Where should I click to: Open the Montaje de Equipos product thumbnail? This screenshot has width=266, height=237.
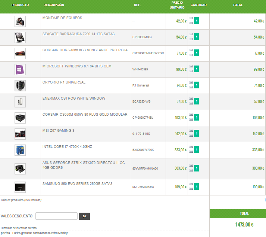(20, 21)
